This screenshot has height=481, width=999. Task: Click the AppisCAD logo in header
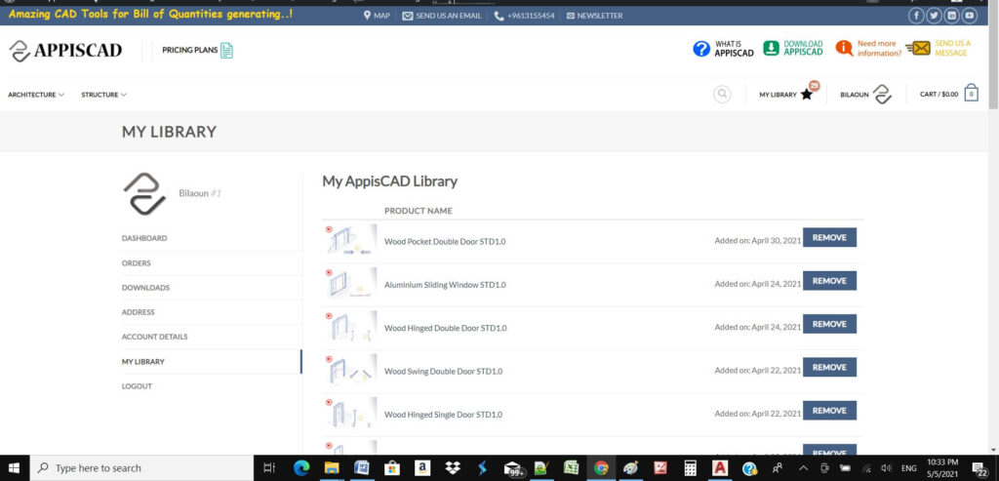click(x=65, y=51)
